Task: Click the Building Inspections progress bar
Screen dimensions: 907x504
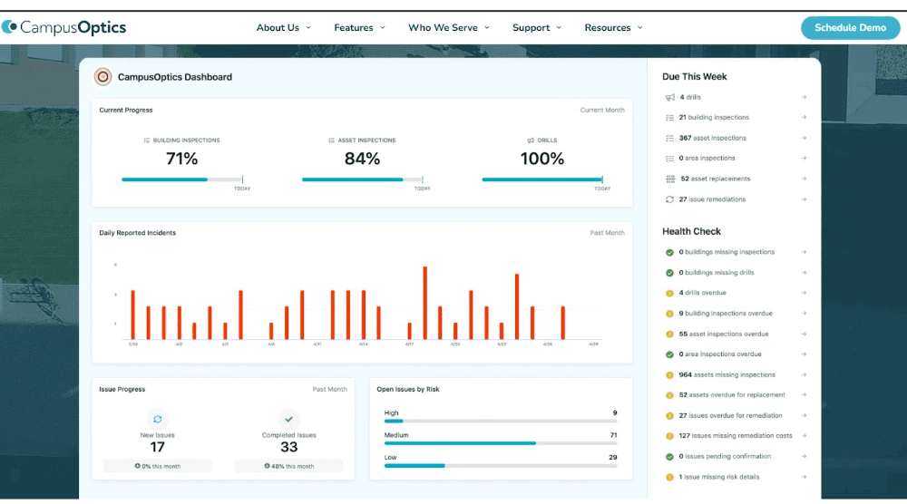Action: pyautogui.click(x=181, y=179)
